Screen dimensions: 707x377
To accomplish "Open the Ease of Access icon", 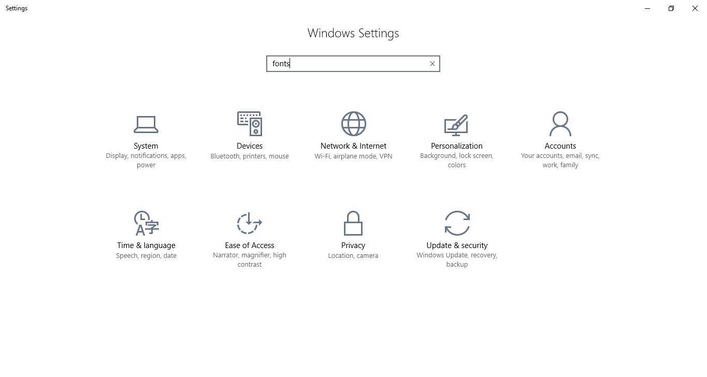I will point(249,223).
